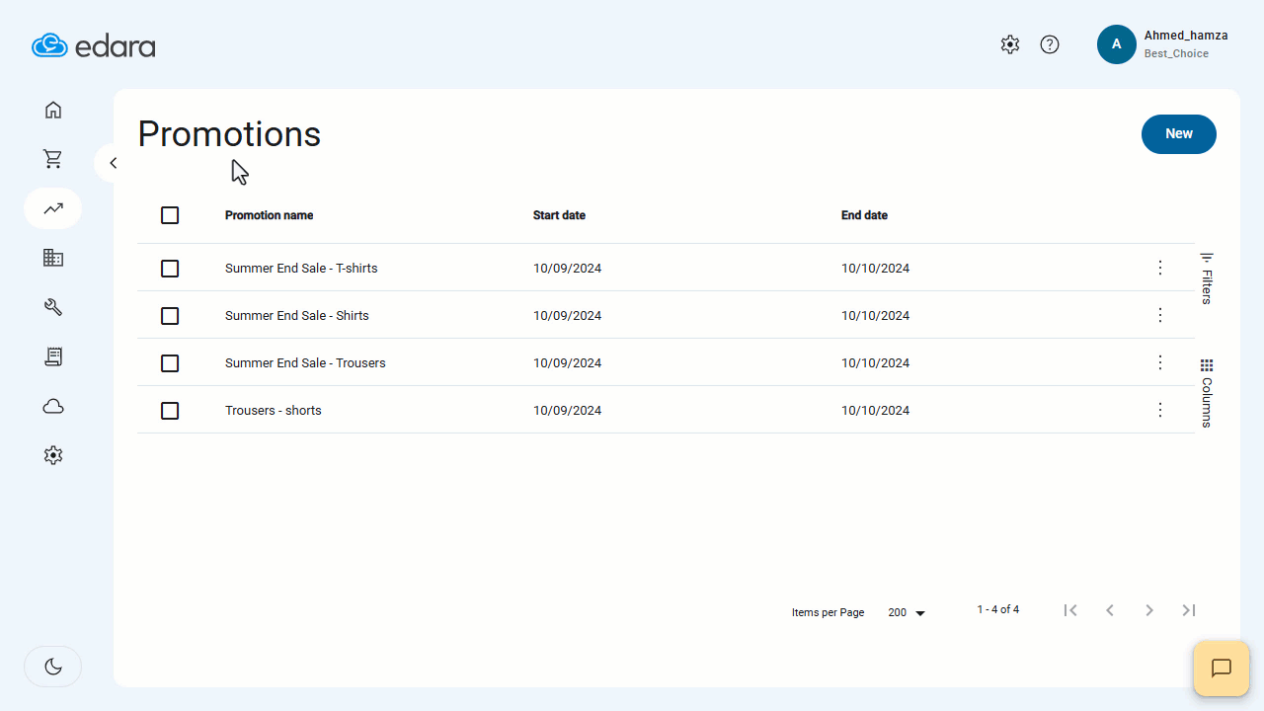Open the cloud sidebar icon

[x=53, y=406]
